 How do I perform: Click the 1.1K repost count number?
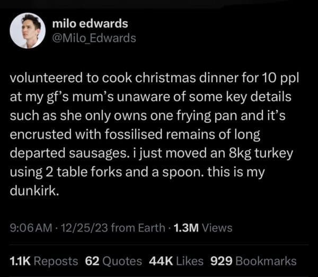coord(20,261)
